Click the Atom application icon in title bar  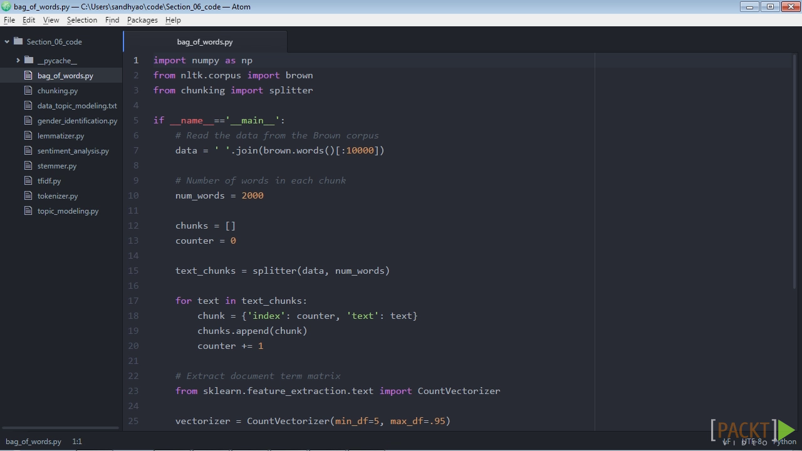pyautogui.click(x=6, y=6)
